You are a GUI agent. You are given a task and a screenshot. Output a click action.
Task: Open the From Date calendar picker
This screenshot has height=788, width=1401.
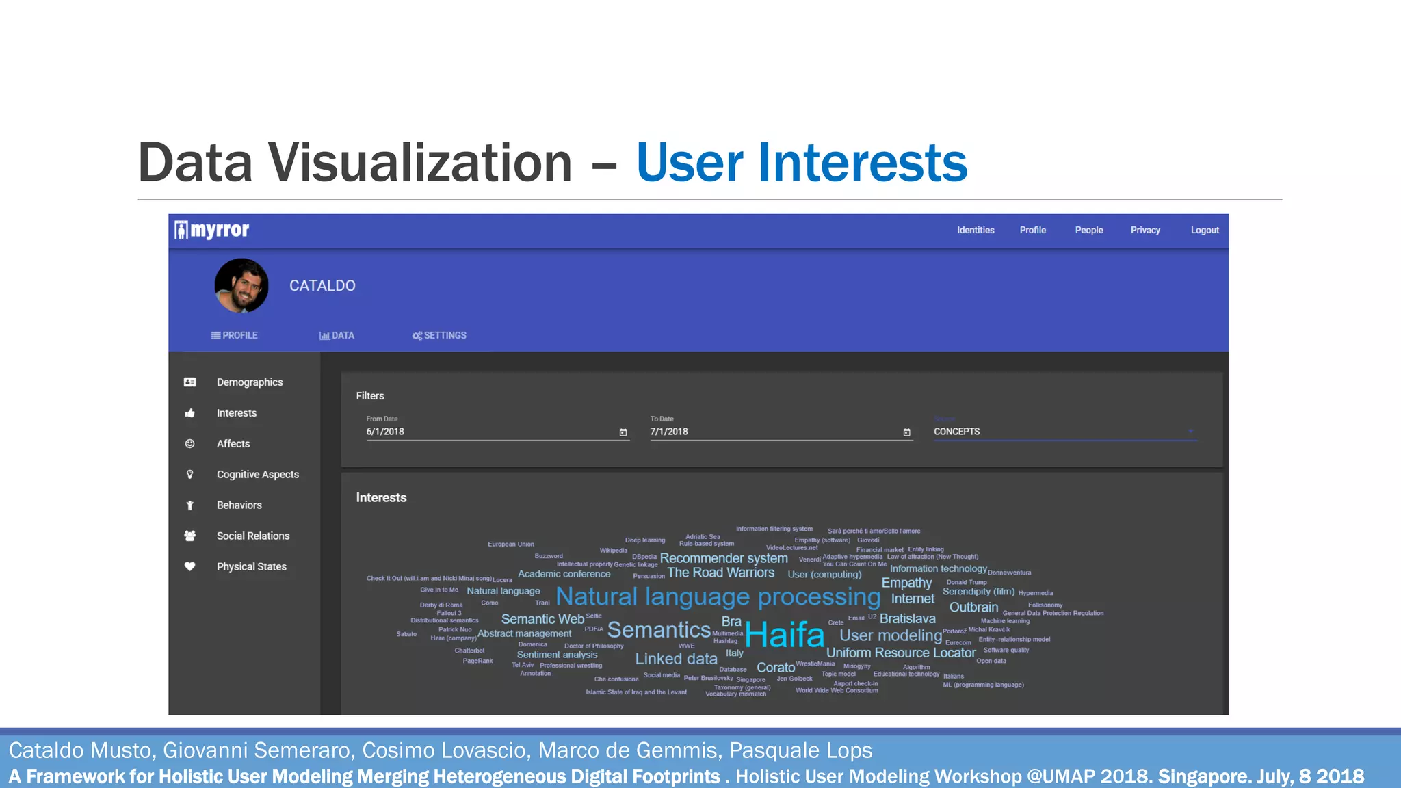click(x=623, y=432)
